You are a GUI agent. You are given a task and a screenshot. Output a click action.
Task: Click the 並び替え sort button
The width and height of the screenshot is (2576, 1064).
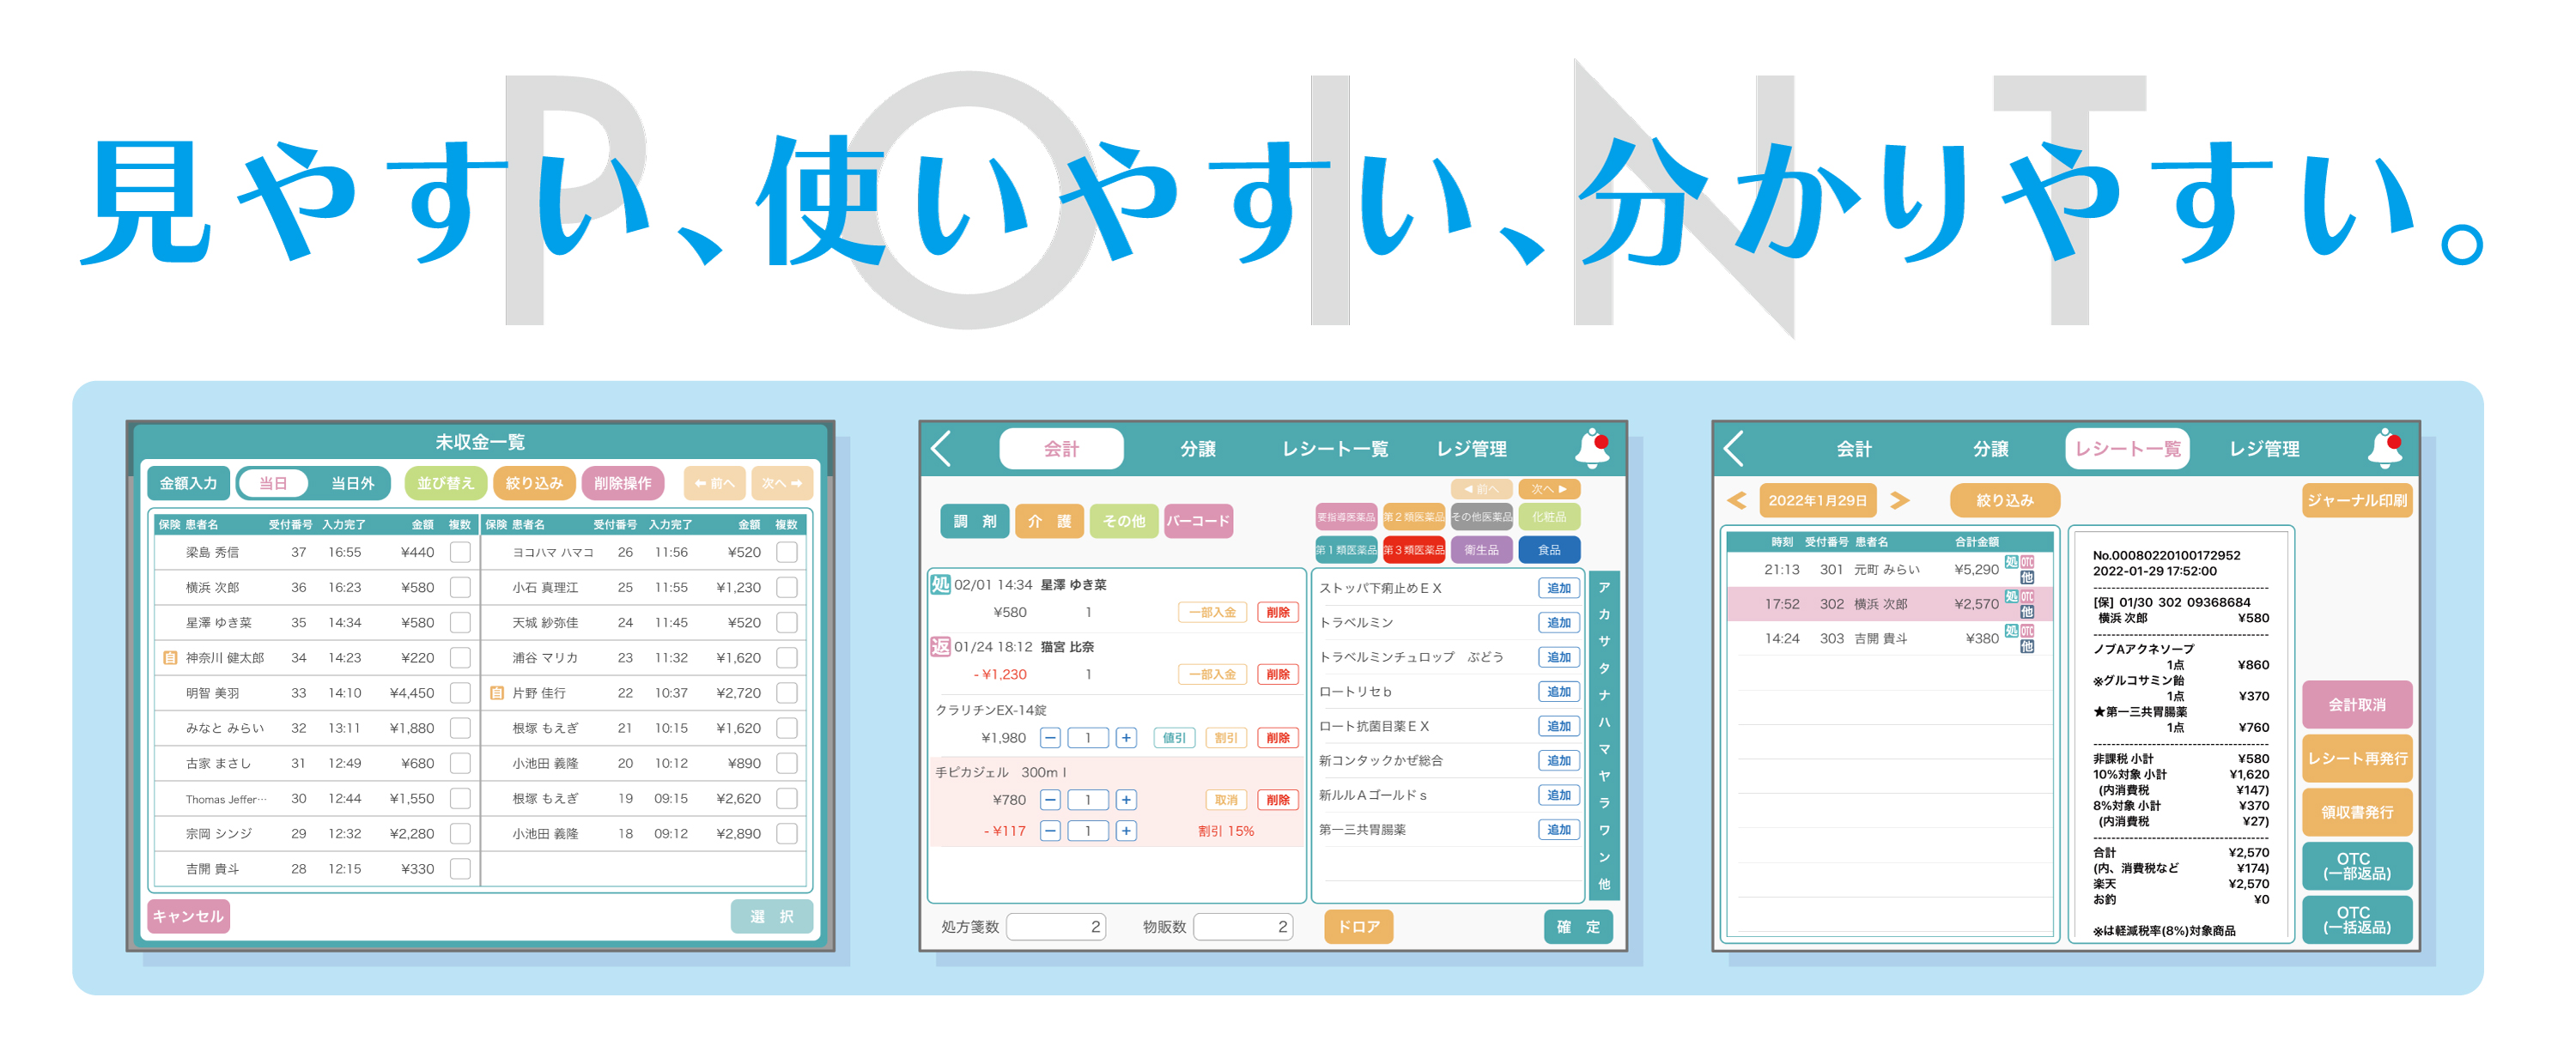click(x=445, y=484)
